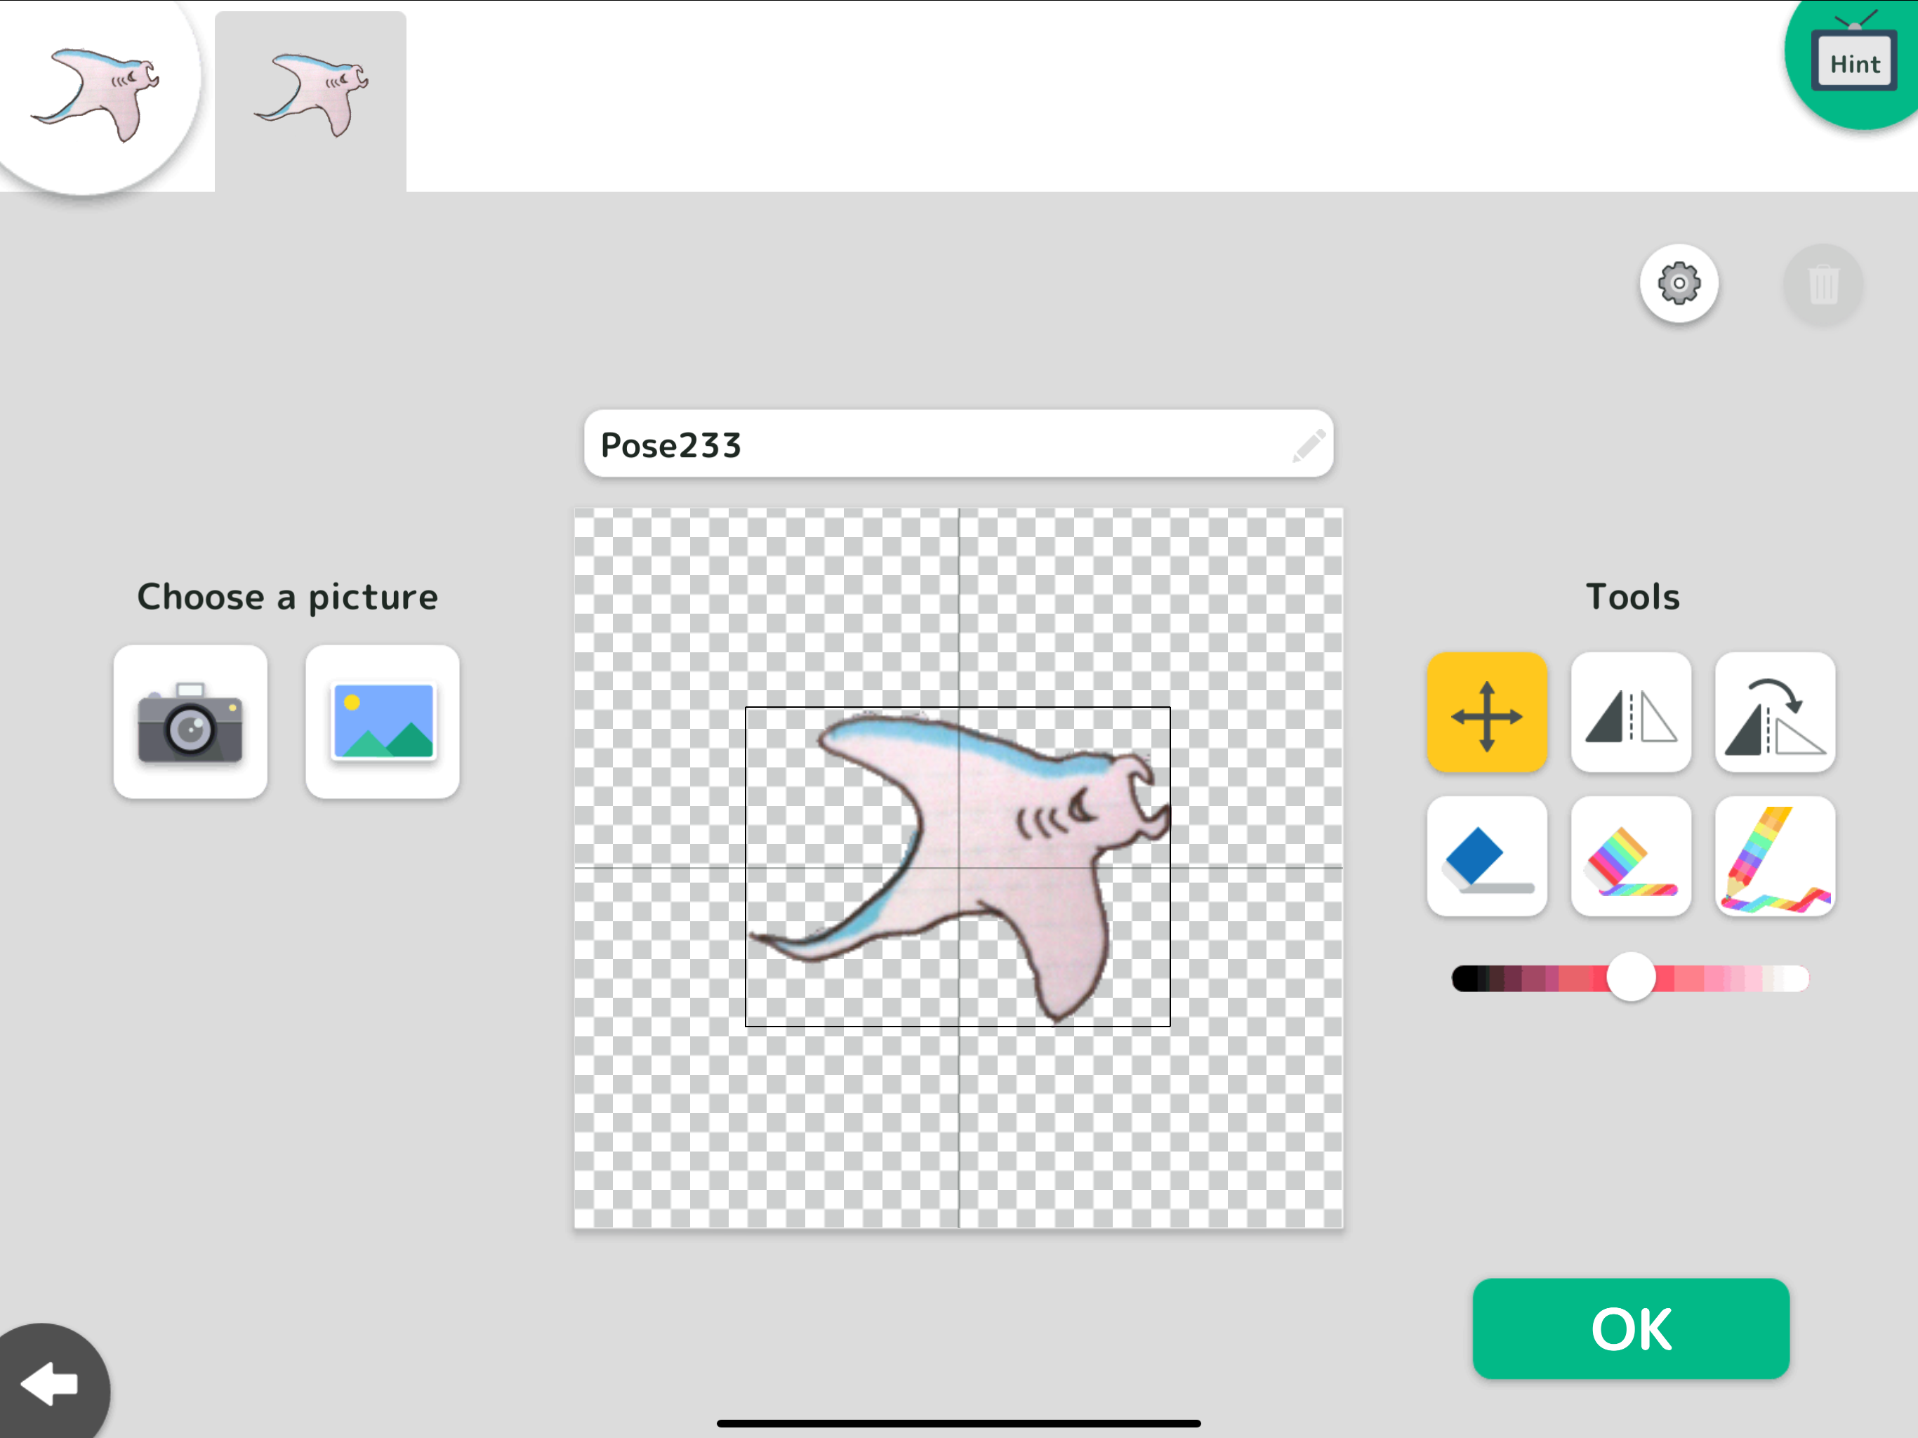This screenshot has height=1438, width=1918.
Task: Select the Move tool
Action: pos(1486,713)
